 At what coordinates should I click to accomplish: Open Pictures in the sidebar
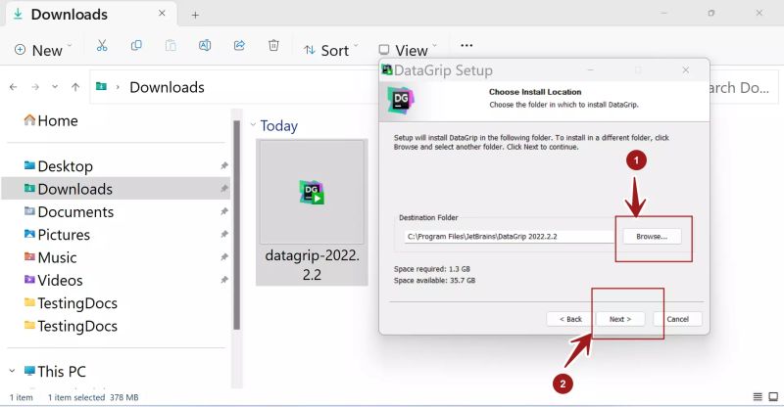[57, 235]
